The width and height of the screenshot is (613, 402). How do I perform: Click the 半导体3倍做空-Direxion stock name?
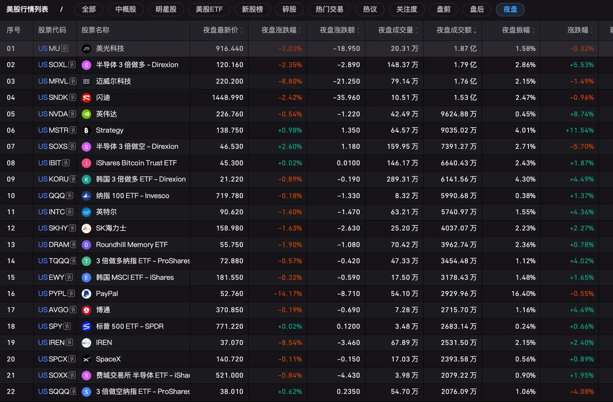click(137, 147)
